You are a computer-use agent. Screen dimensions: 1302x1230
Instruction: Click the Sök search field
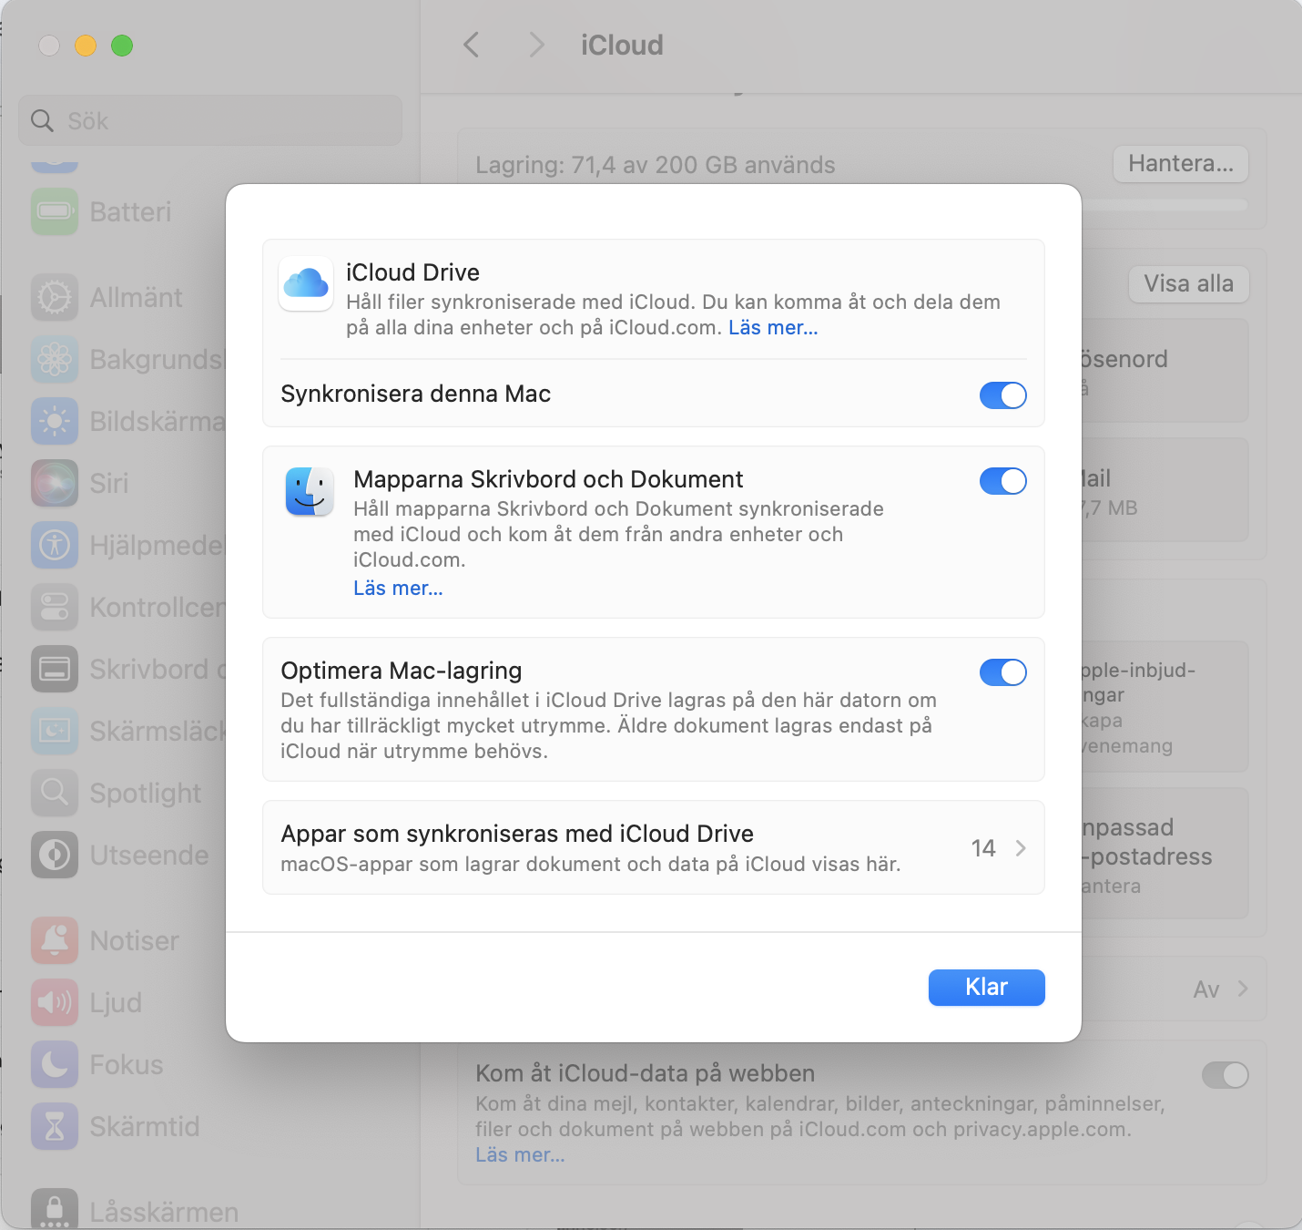tap(210, 120)
